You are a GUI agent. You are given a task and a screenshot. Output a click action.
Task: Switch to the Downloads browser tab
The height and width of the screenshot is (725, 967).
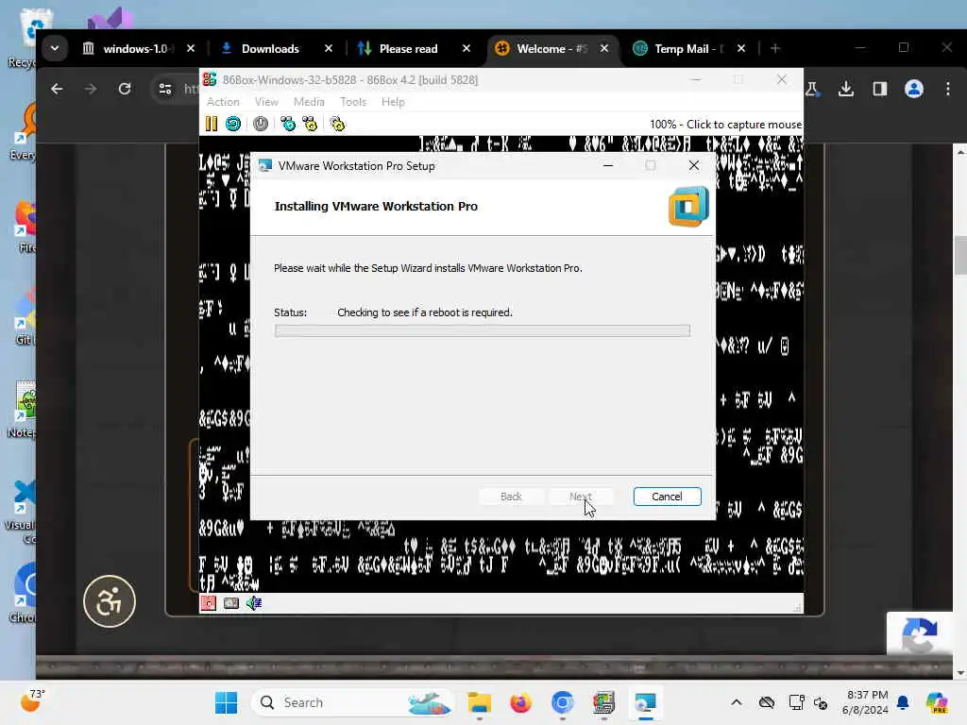(x=270, y=48)
